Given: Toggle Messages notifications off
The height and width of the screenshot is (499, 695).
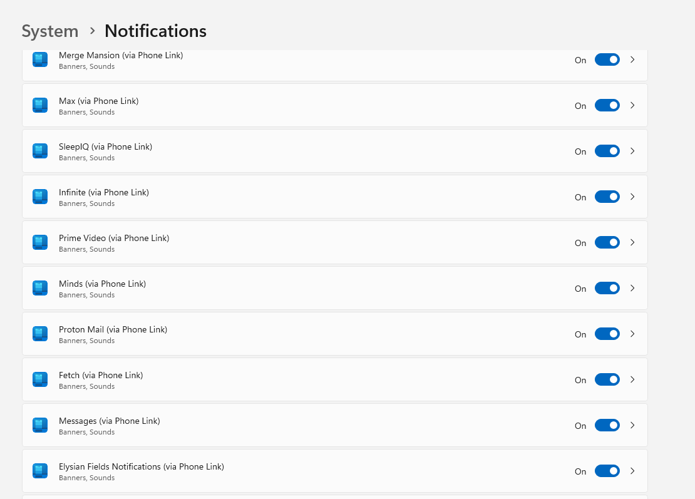Looking at the screenshot, I should coord(607,424).
